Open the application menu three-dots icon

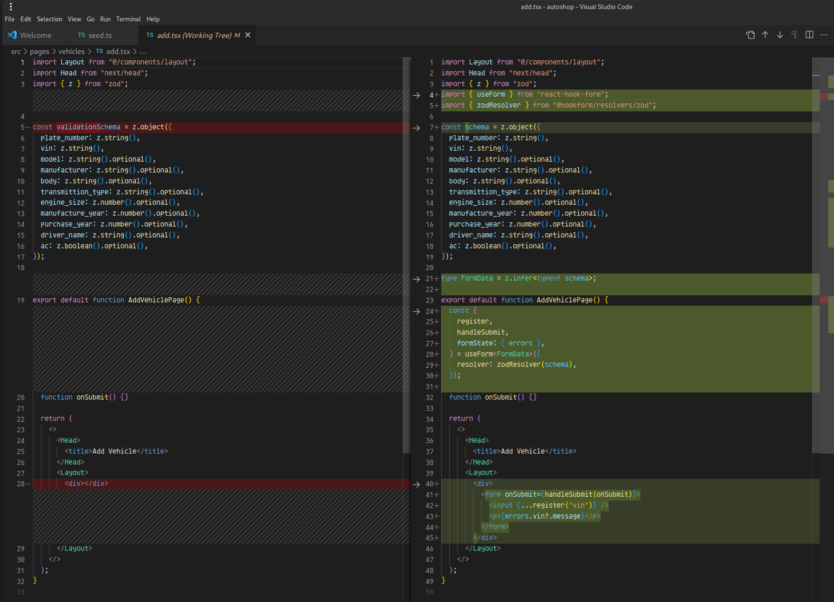click(10, 7)
